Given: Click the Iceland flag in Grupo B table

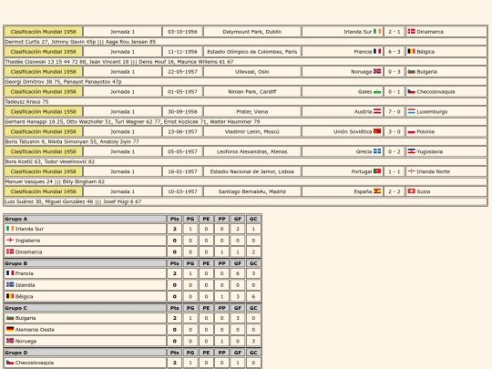Looking at the screenshot, I should click(10, 284).
